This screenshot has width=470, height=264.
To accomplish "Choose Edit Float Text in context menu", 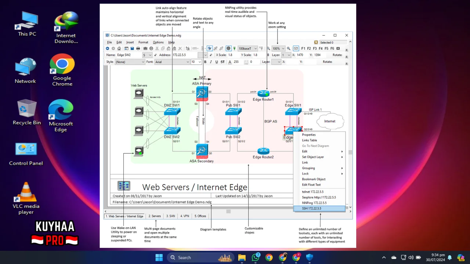I will 319,185.
